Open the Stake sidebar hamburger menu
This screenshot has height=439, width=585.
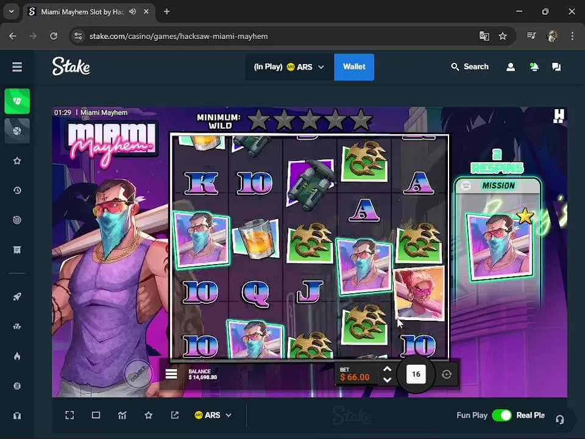[x=17, y=67]
